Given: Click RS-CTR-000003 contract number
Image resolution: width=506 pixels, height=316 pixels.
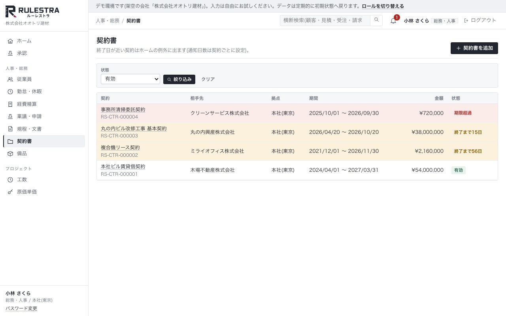Looking at the screenshot, I should pyautogui.click(x=119, y=136).
